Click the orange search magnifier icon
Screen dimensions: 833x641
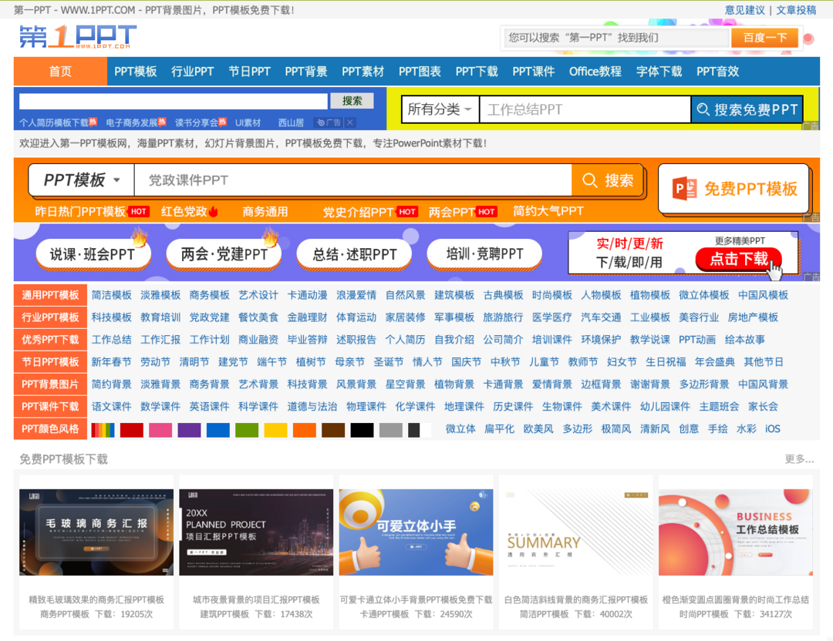[590, 180]
